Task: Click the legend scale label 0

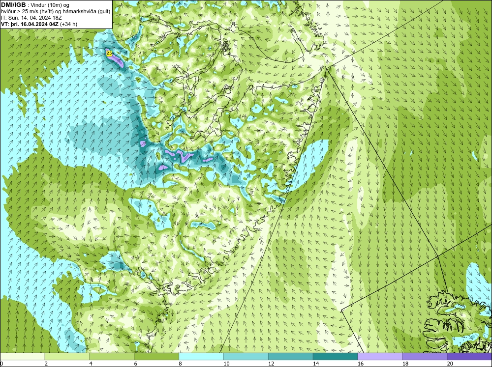Action: (1, 364)
